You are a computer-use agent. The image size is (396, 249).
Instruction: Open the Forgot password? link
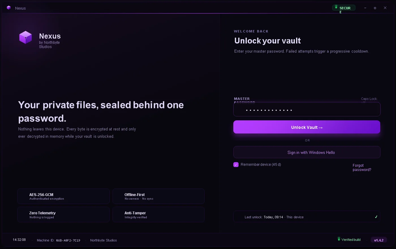coord(362,168)
